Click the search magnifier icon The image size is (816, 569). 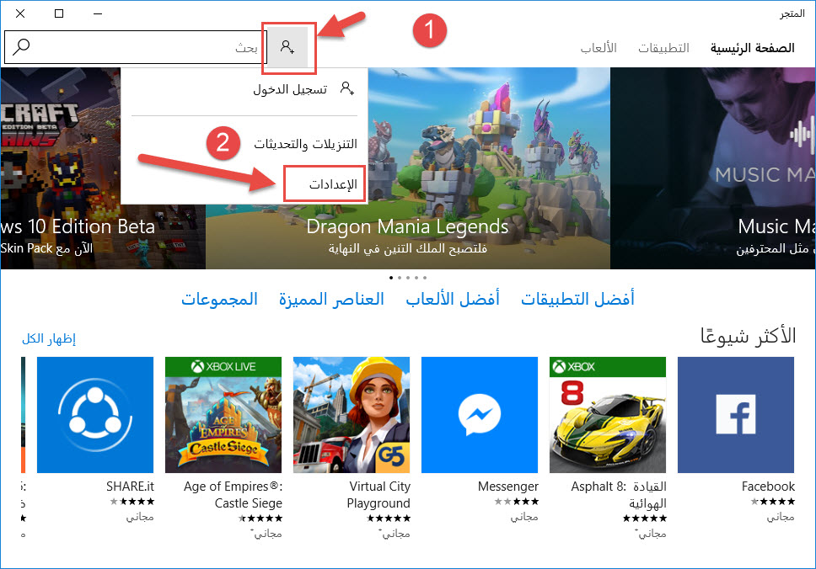pos(21,47)
